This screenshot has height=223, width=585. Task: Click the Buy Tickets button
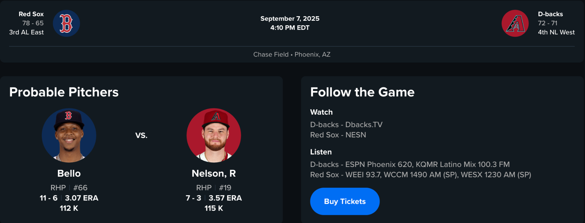coord(345,201)
